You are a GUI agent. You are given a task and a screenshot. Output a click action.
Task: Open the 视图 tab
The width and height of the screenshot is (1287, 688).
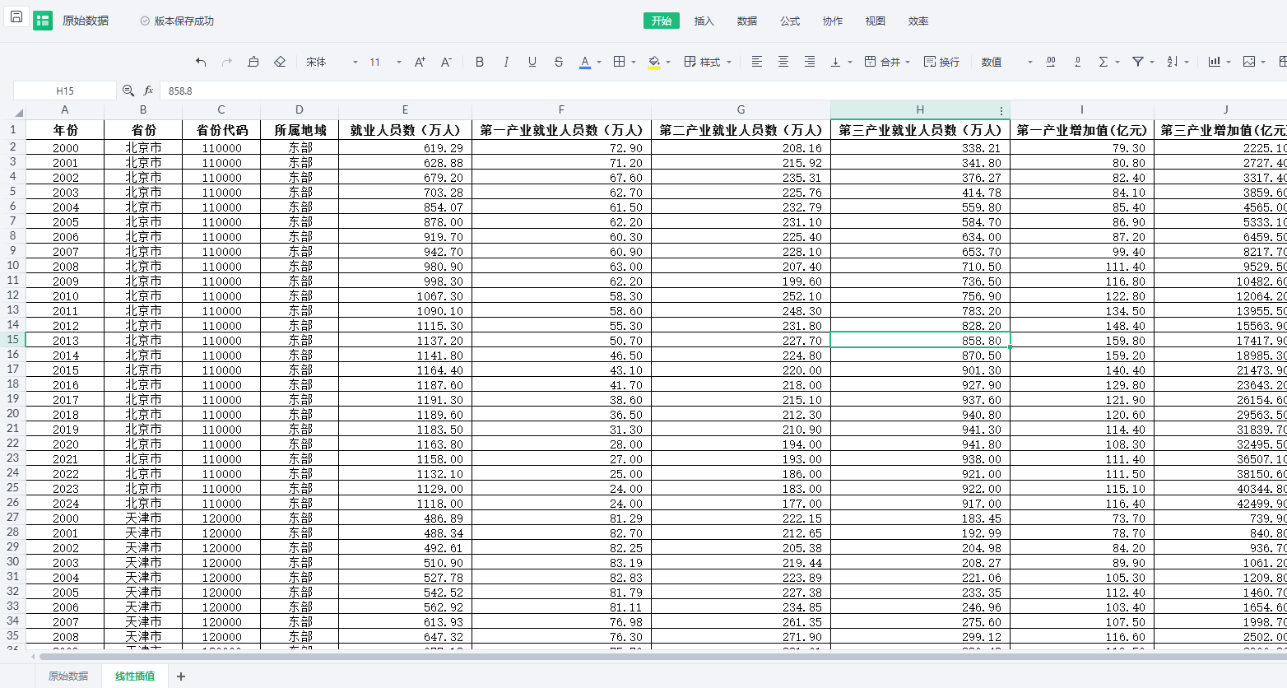point(876,21)
